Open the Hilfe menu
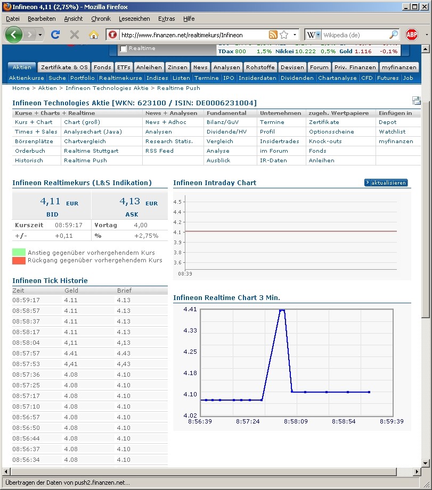Viewport: 432px width, 490px height. pos(189,19)
